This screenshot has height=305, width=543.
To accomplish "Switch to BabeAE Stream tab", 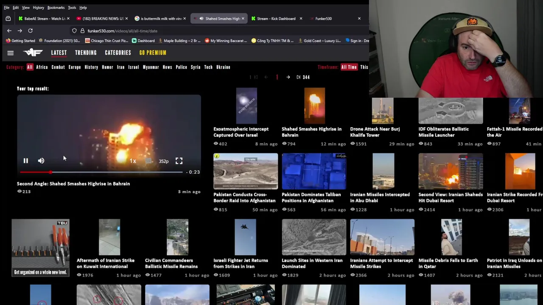I will [45, 19].
